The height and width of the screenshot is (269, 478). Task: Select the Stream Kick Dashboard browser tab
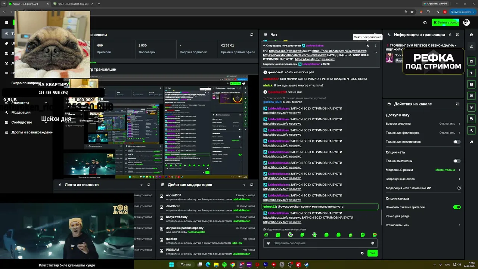tap(28, 4)
